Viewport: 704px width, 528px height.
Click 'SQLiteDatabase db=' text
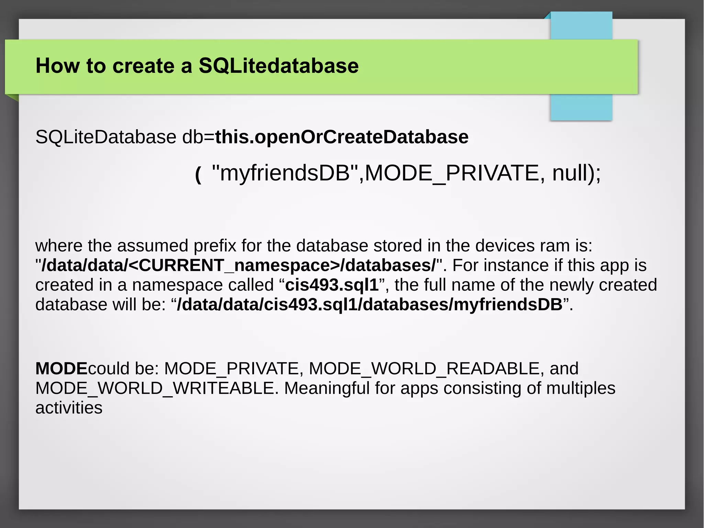click(125, 137)
